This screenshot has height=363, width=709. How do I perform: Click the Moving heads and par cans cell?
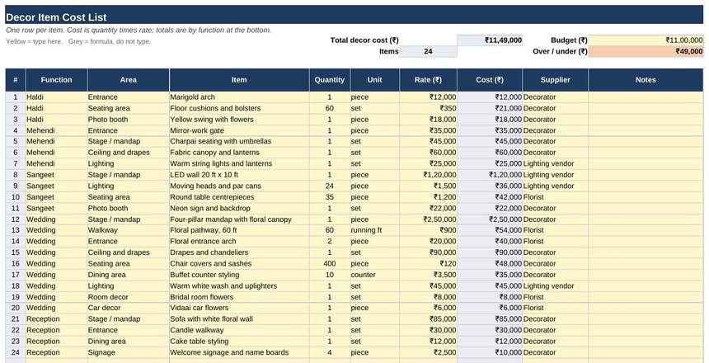(239, 186)
